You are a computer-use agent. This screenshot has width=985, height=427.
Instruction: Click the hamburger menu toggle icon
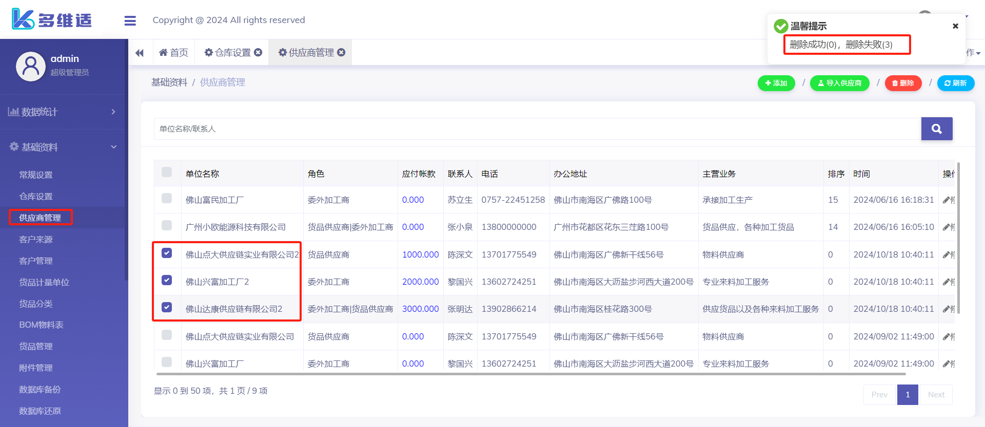click(x=130, y=20)
